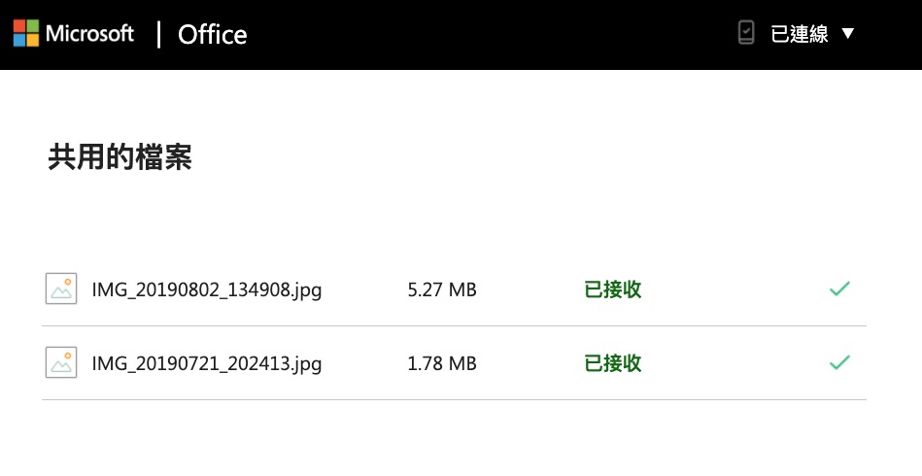Click green checkmark for IMG_20190802_134908.jpg
The width and height of the screenshot is (922, 476).
coord(839,289)
